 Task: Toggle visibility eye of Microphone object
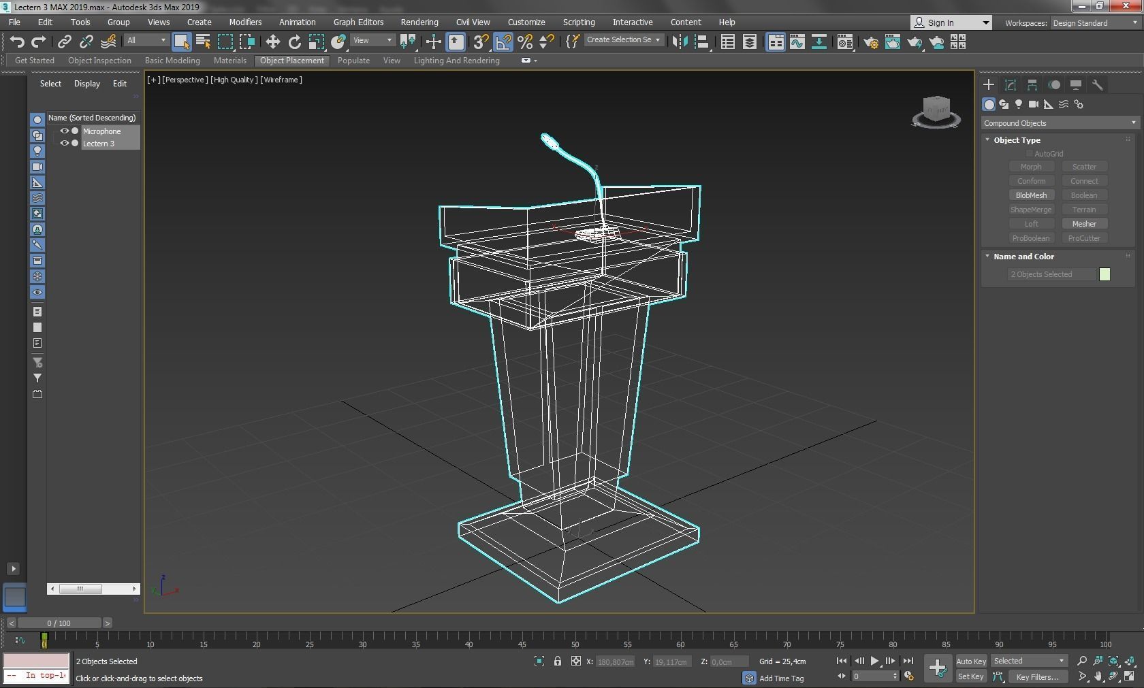pos(65,131)
